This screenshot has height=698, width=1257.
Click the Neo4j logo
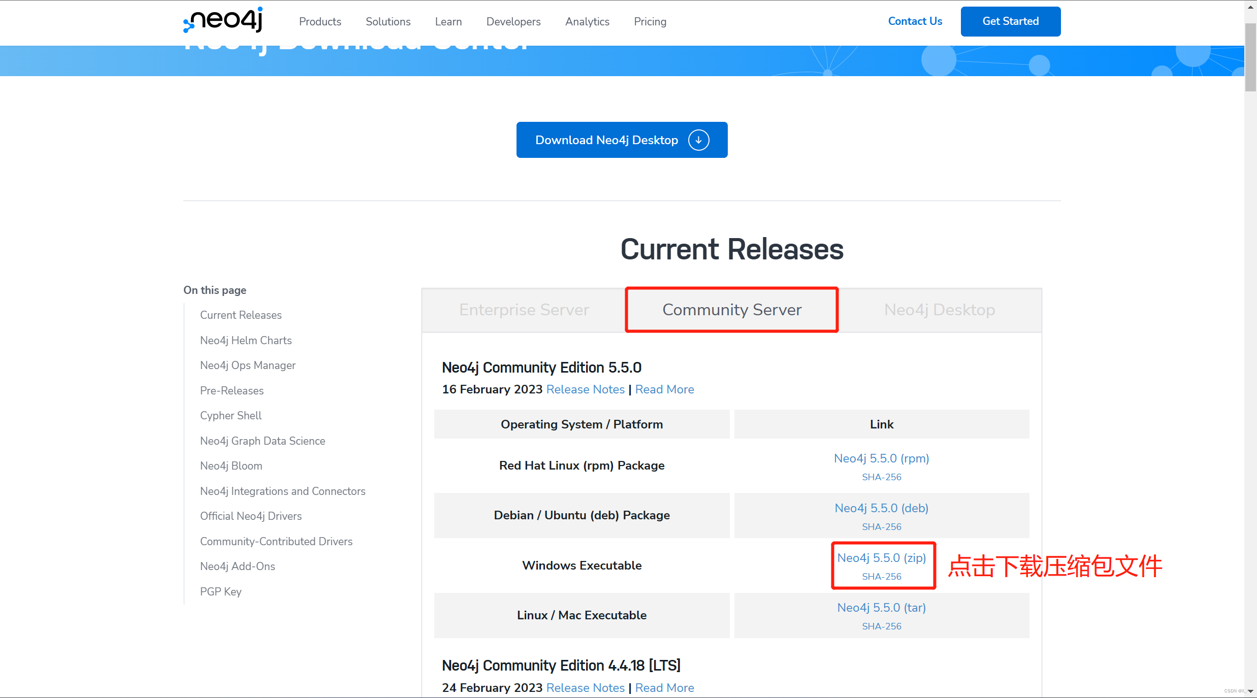pos(222,21)
